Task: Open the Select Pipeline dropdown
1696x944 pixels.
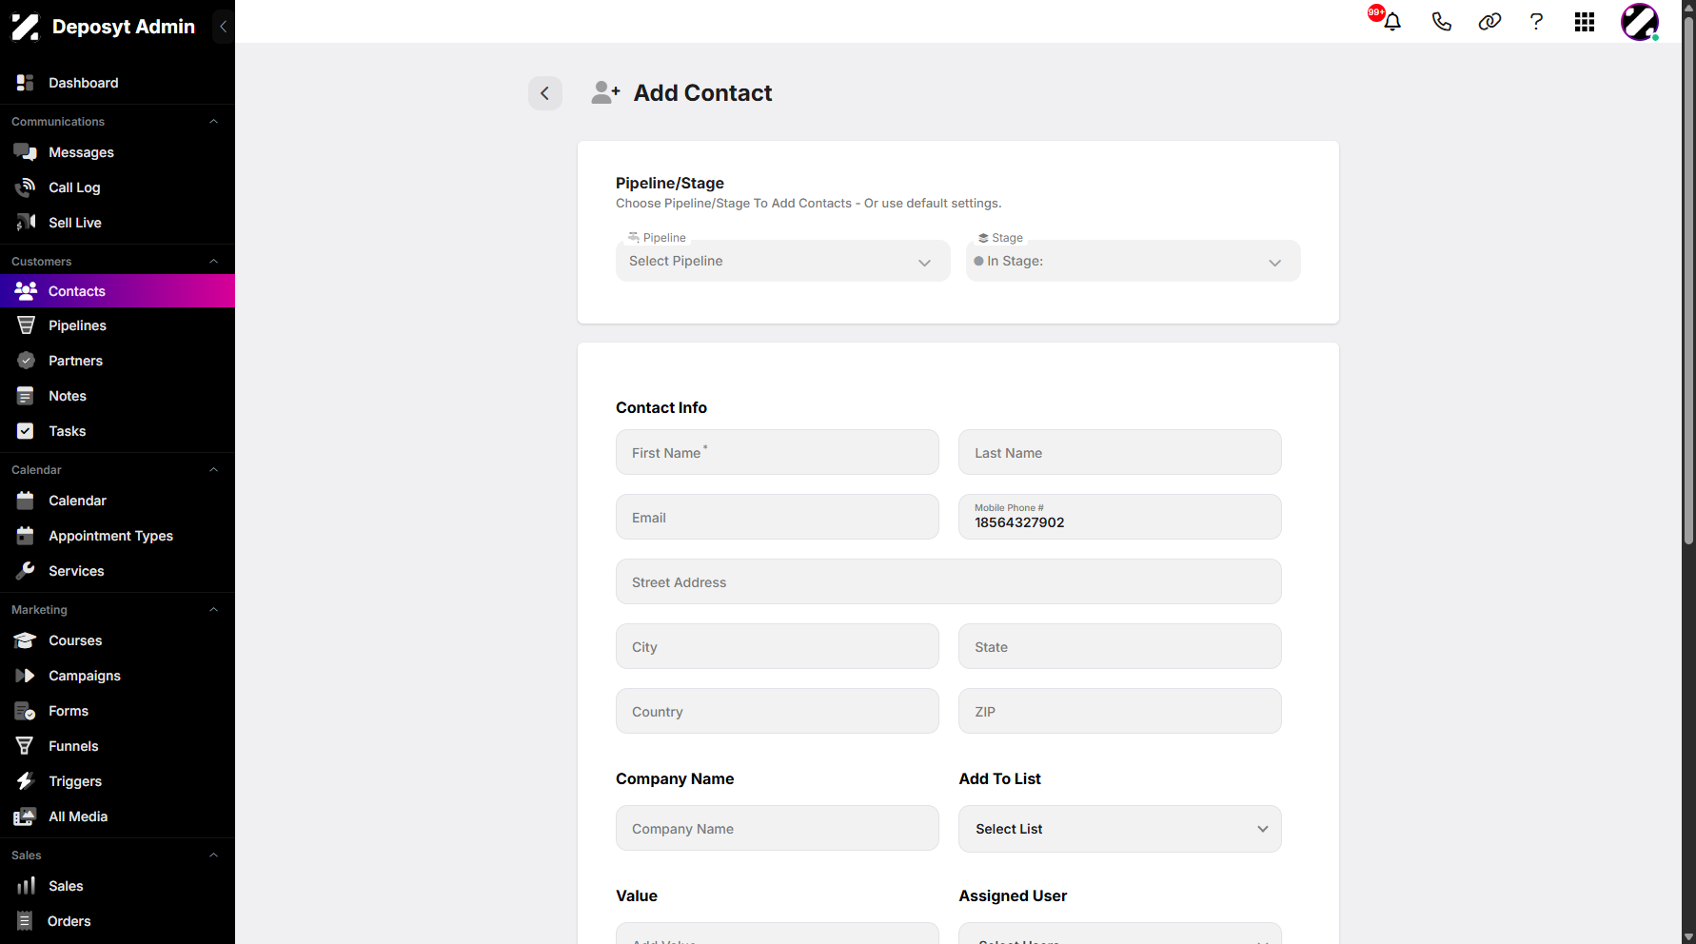Action: tap(782, 261)
